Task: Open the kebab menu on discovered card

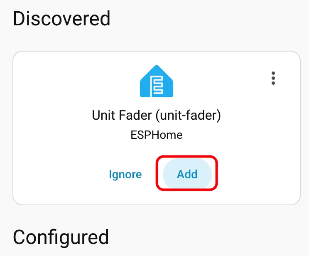Action: point(273,78)
